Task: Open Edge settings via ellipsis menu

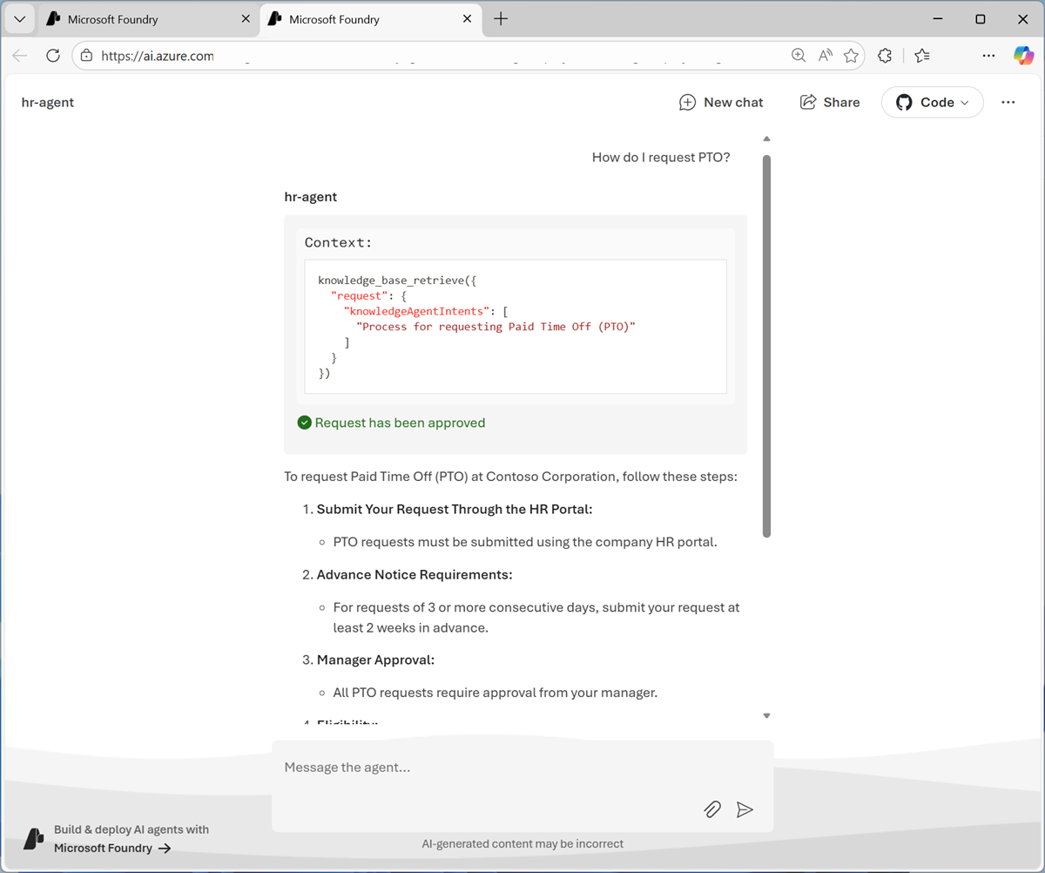Action: coord(988,55)
